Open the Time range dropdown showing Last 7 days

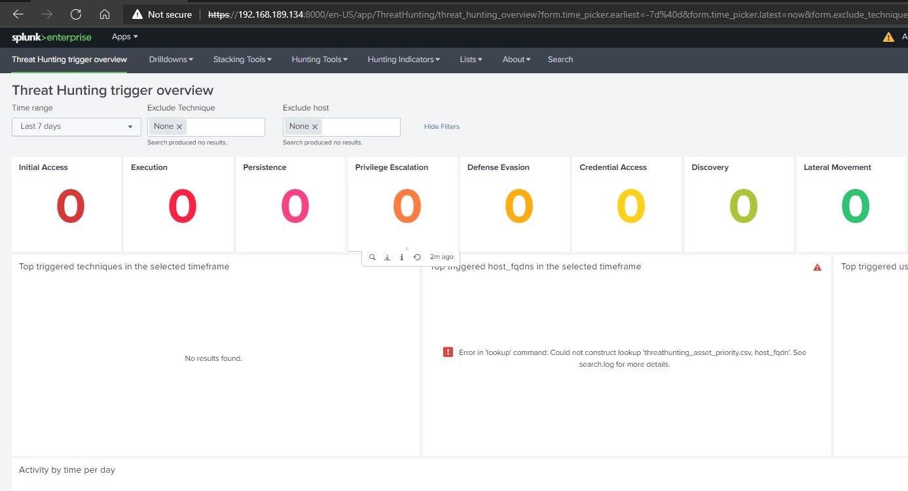(x=76, y=127)
